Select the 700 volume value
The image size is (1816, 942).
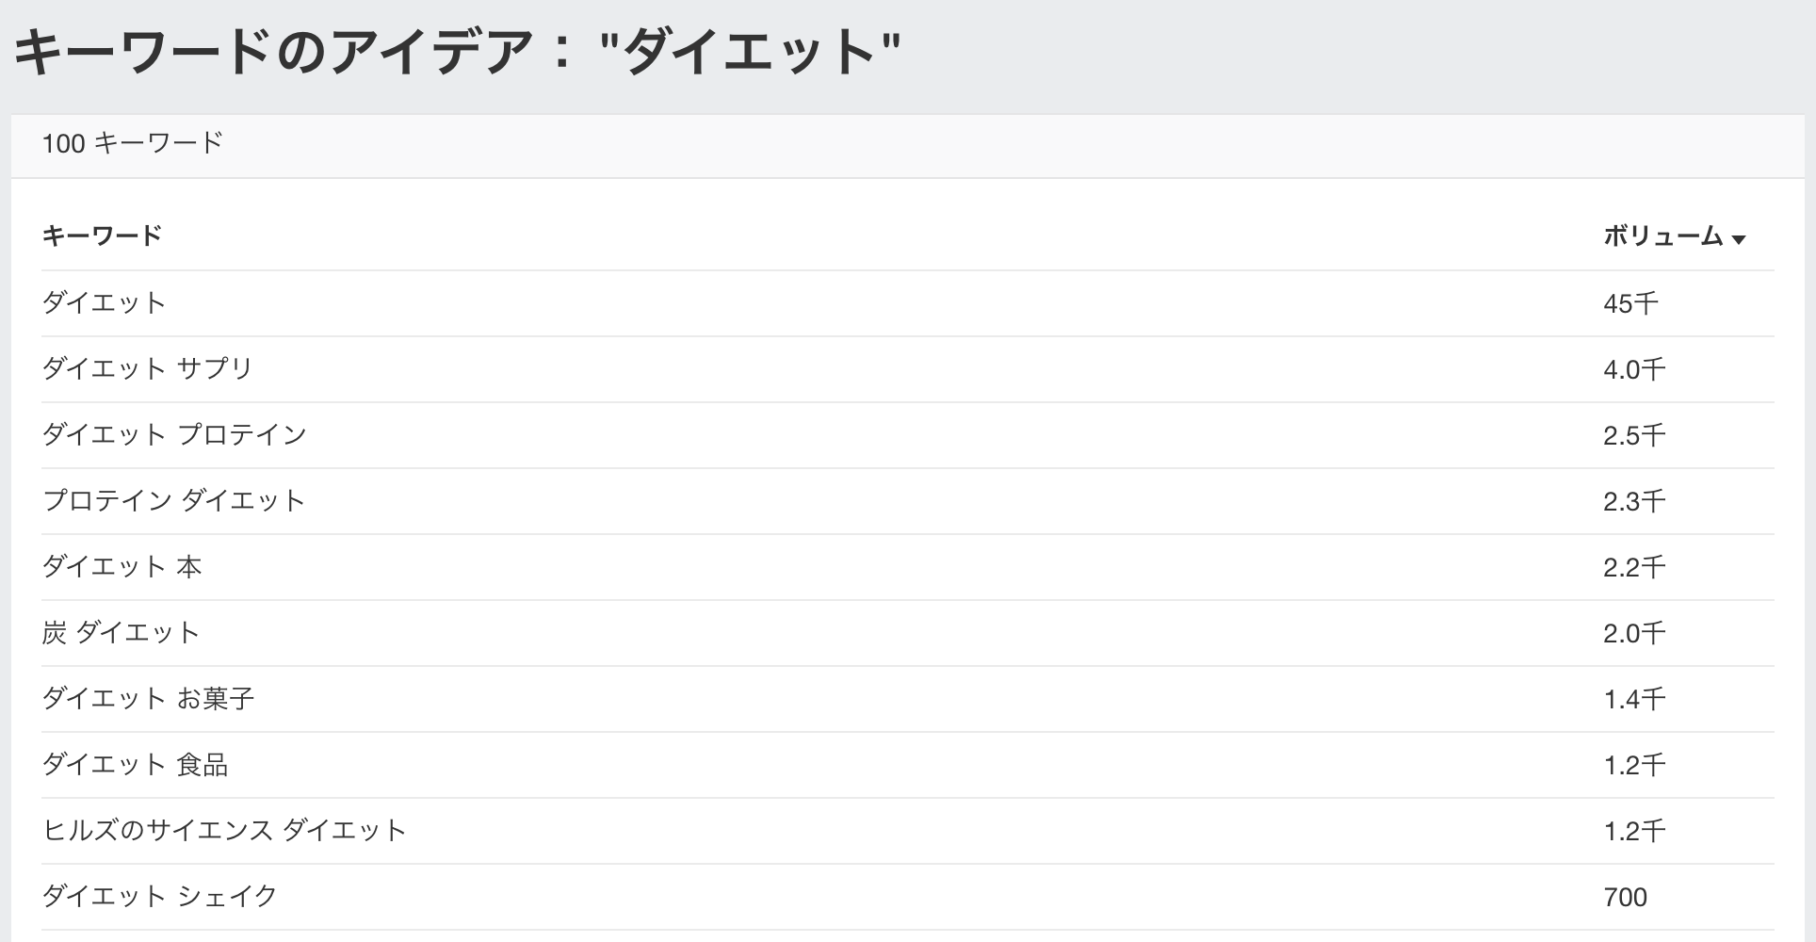[x=1625, y=897]
